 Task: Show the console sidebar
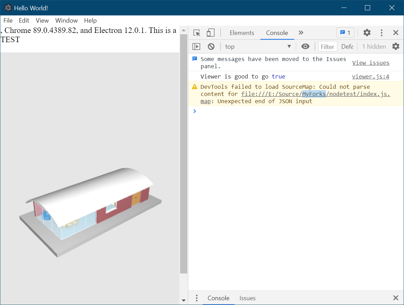point(196,46)
